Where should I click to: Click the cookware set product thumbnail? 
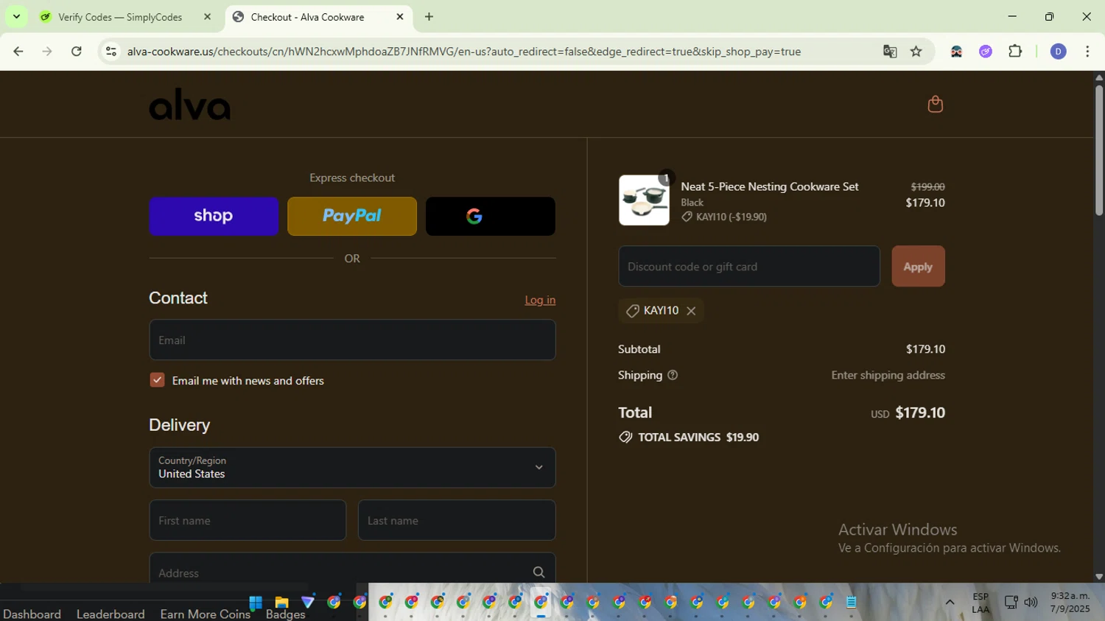[644, 200]
